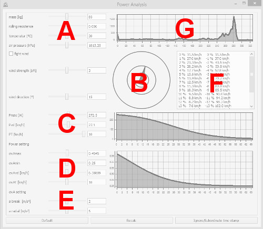
Task: Click the power histogram chart at top
Action: tap(185, 28)
